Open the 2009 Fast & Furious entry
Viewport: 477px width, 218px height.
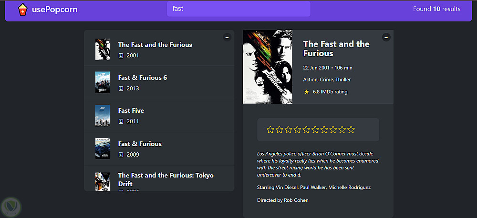(x=140, y=144)
